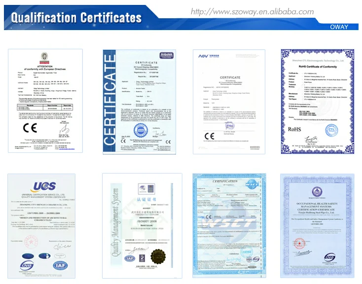Open the Bureau Veritas CE attestation certificate thumbnail
The image size is (362, 284).
(45, 101)
